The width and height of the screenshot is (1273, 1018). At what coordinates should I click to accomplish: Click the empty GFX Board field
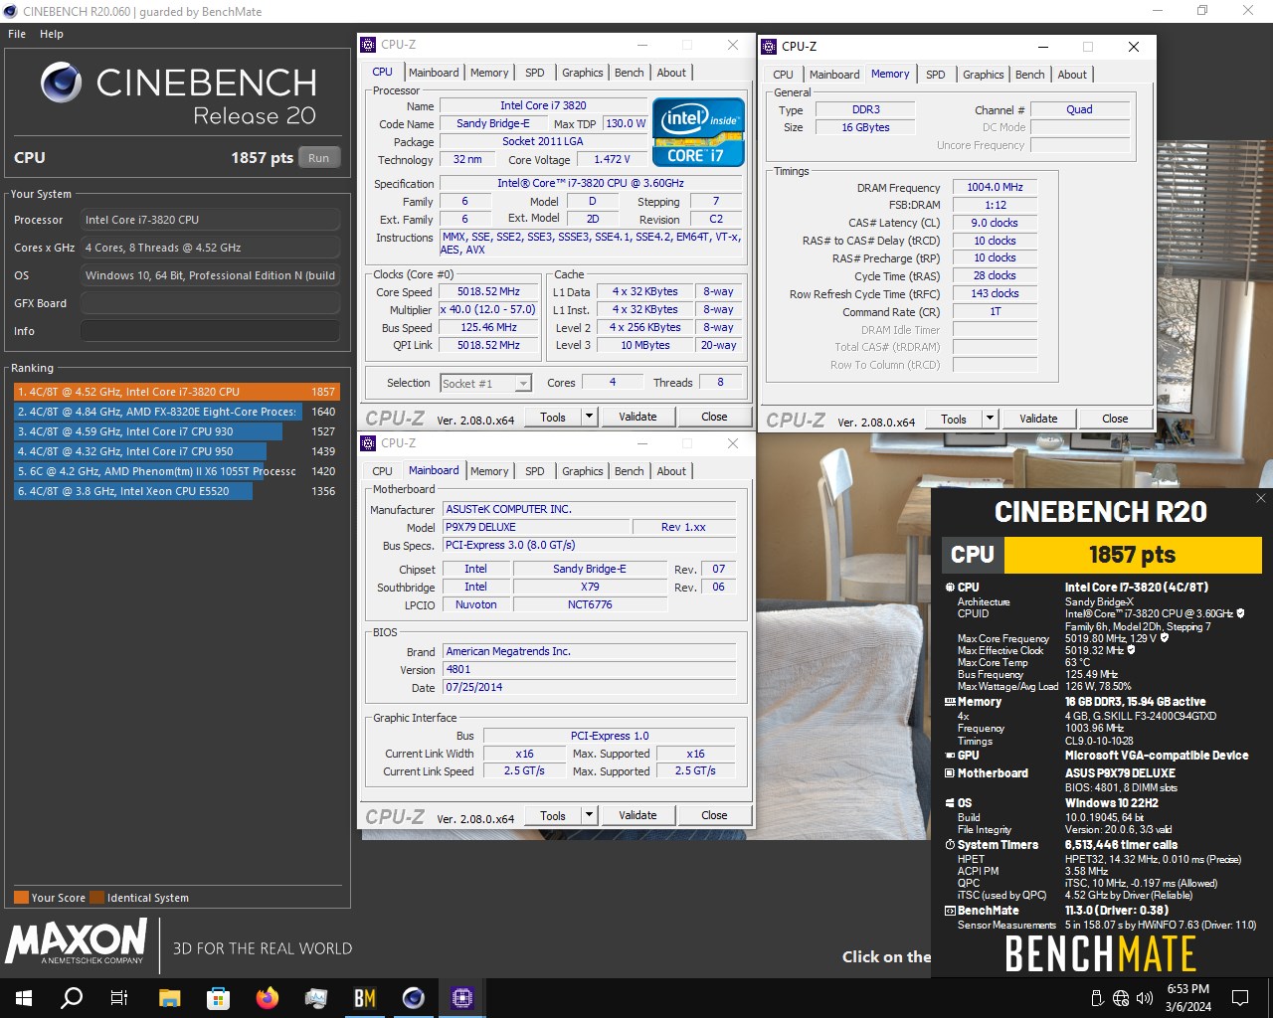(x=210, y=303)
